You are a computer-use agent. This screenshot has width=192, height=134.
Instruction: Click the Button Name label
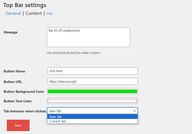(x=14, y=71)
